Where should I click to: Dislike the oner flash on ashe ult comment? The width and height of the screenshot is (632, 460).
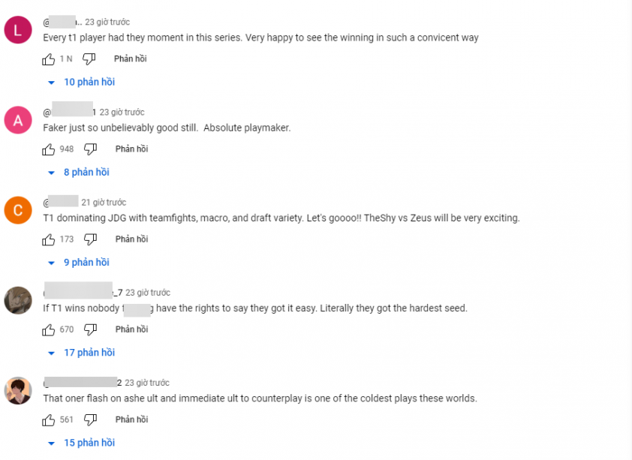pos(90,420)
